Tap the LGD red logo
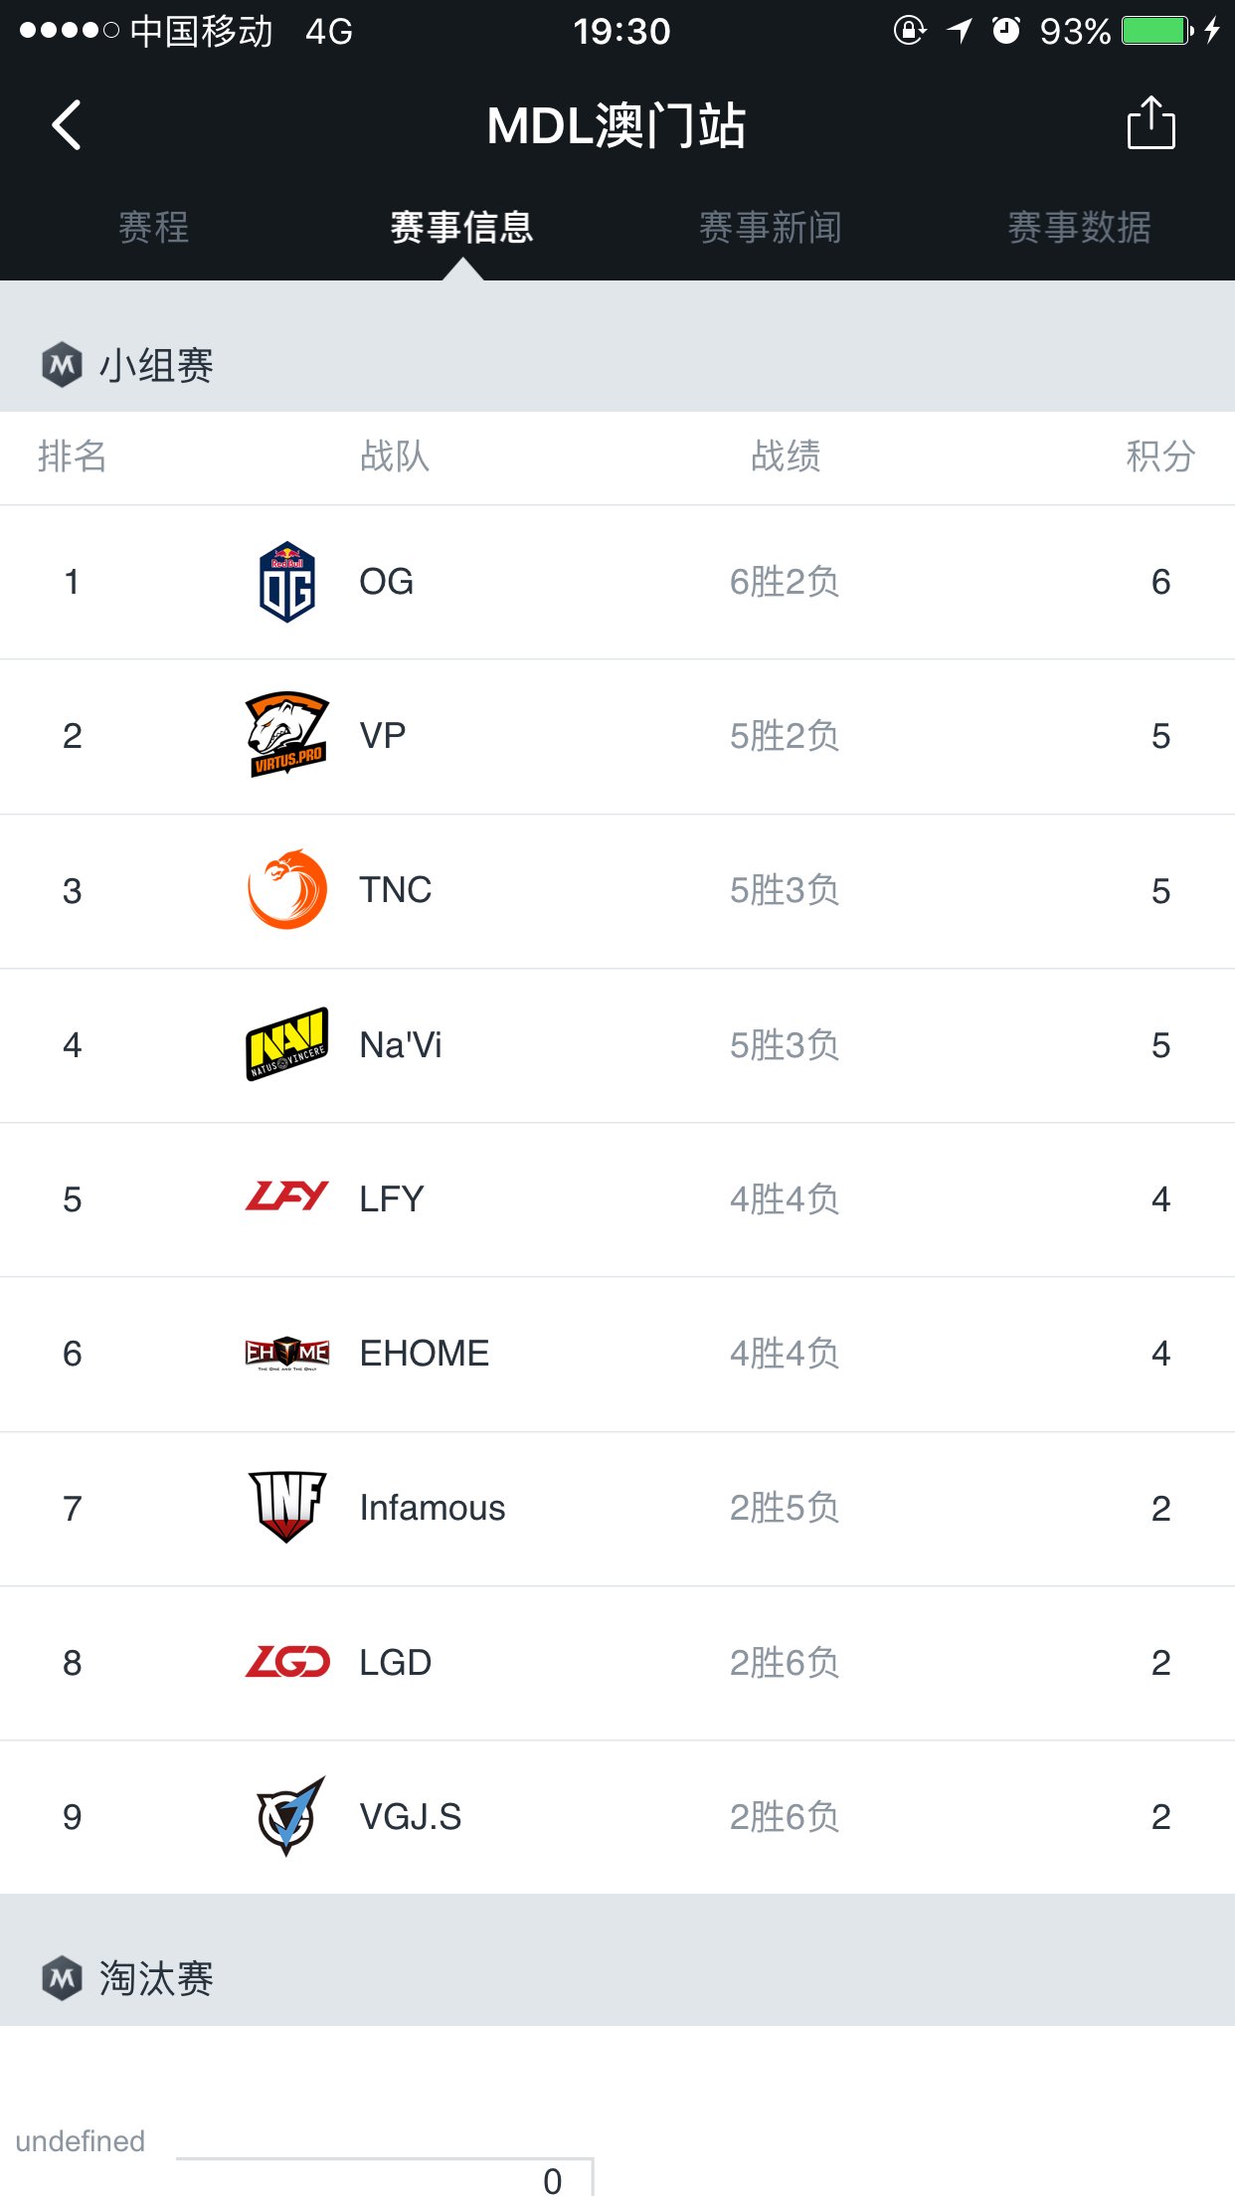The image size is (1235, 2196). click(x=287, y=1661)
